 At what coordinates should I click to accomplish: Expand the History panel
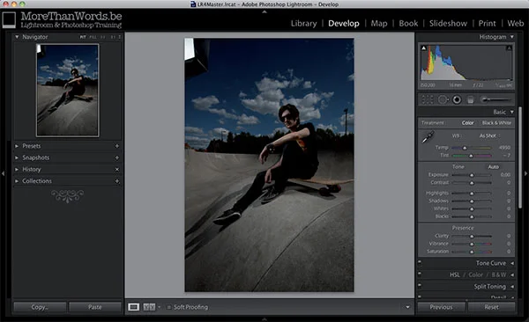[17, 169]
